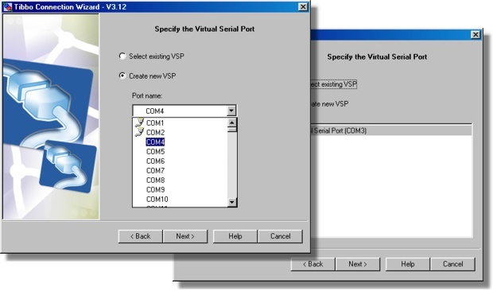Select the 'Create new VSP' radio button
Viewport: 493px width, 291px height.
point(122,76)
